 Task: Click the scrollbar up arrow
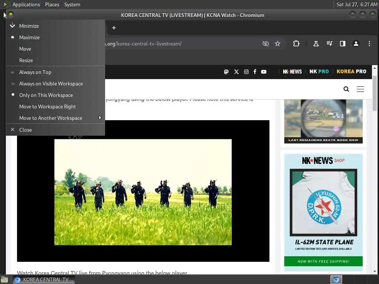375,68
